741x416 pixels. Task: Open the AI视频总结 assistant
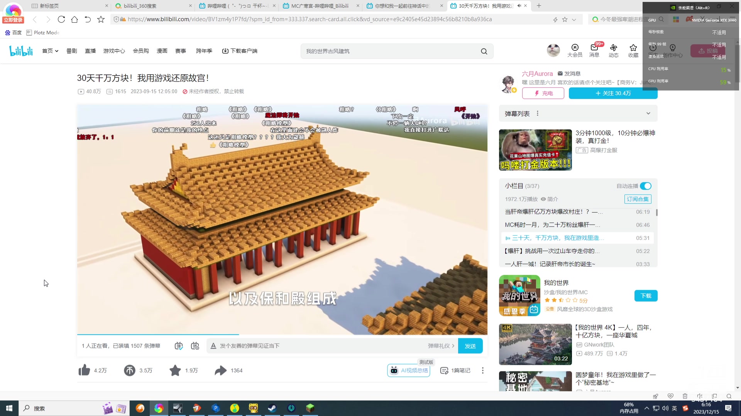pyautogui.click(x=408, y=370)
